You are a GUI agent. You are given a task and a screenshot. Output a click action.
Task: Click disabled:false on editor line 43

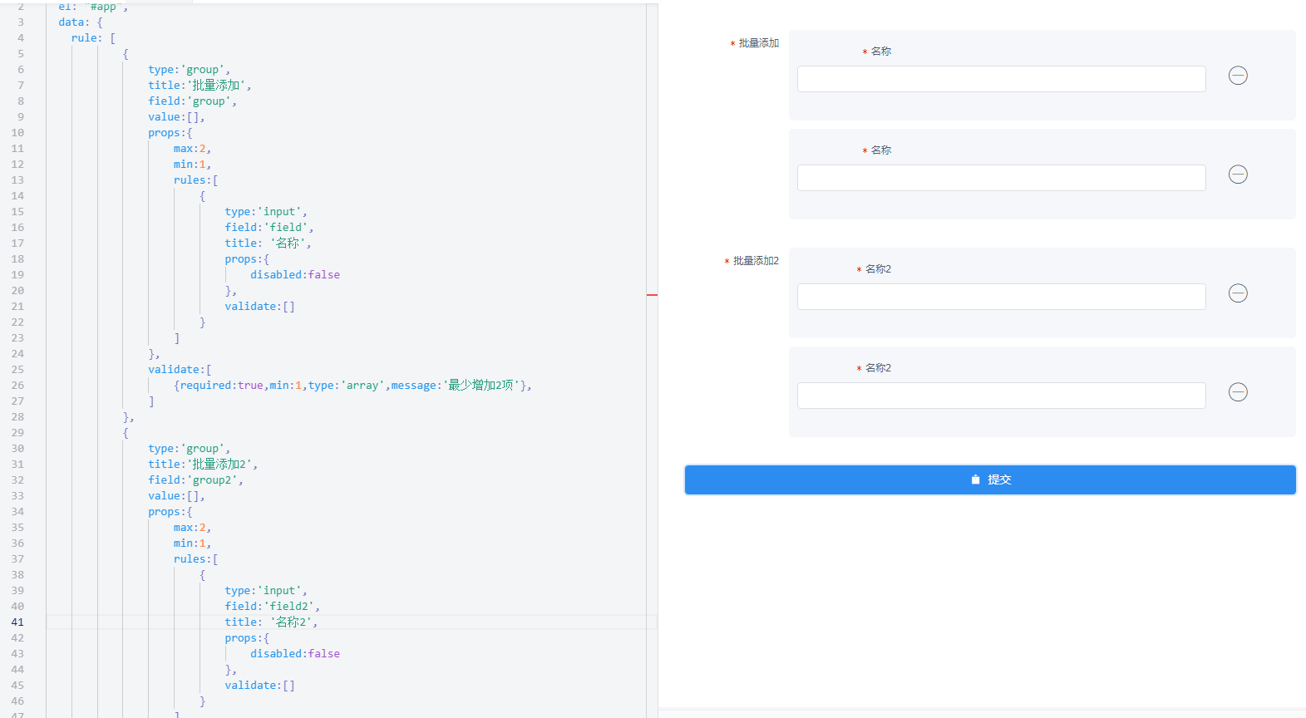[295, 654]
